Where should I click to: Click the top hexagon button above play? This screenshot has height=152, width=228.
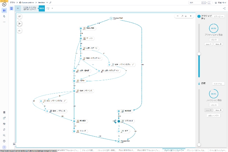click(x=20, y=16)
